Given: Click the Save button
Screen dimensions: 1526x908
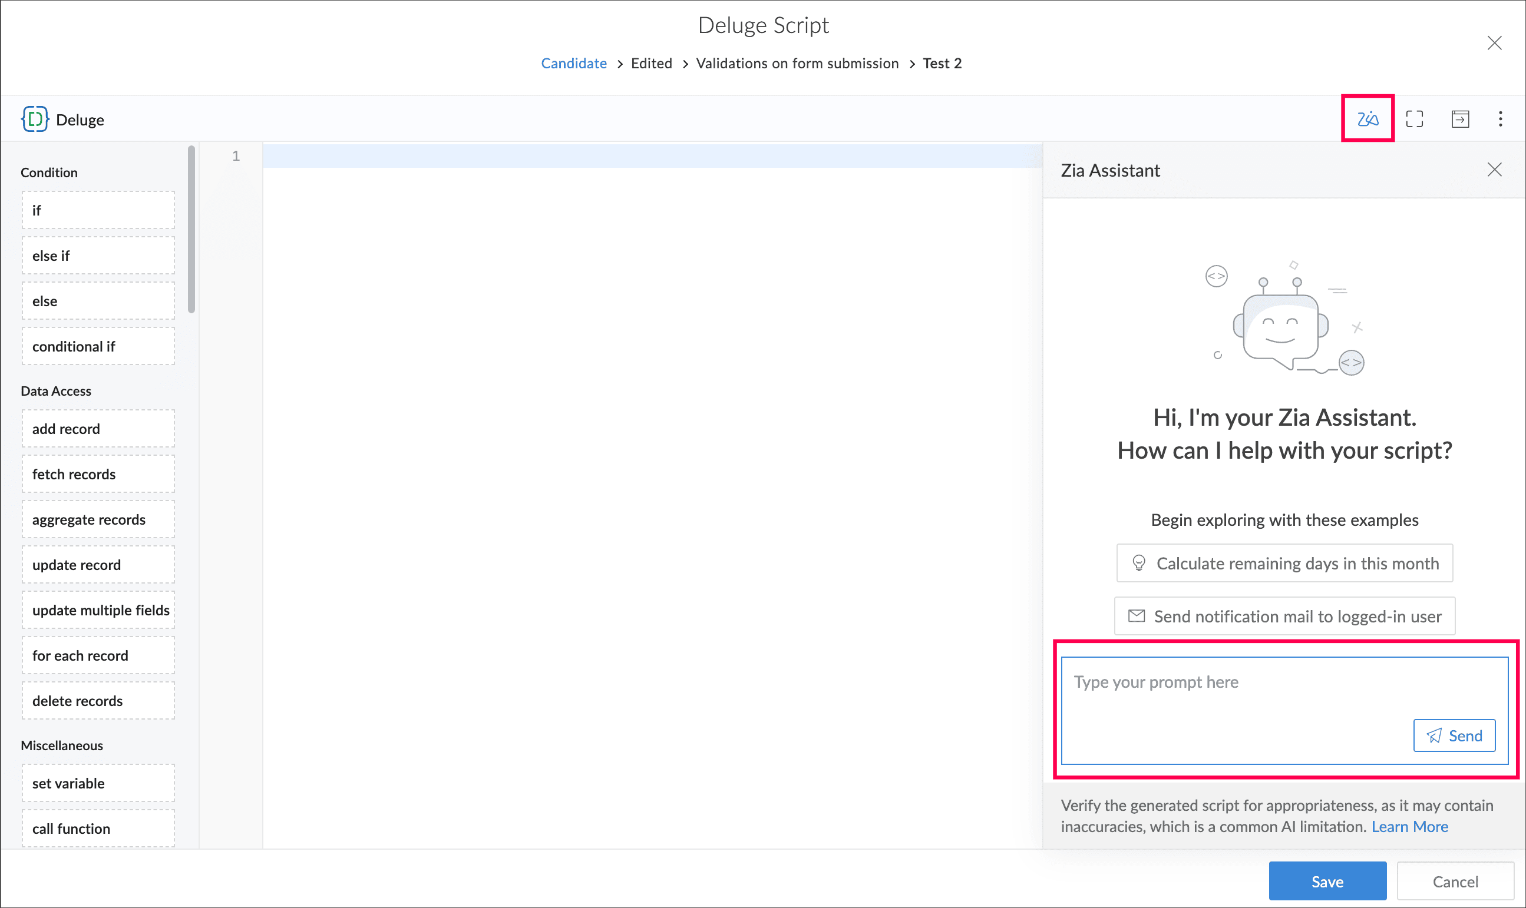Looking at the screenshot, I should (1327, 880).
